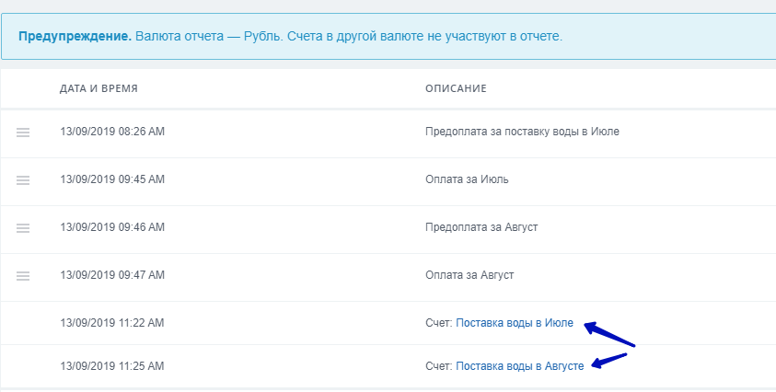776x392 pixels.
Task: Click the Описание column header
Action: (456, 88)
